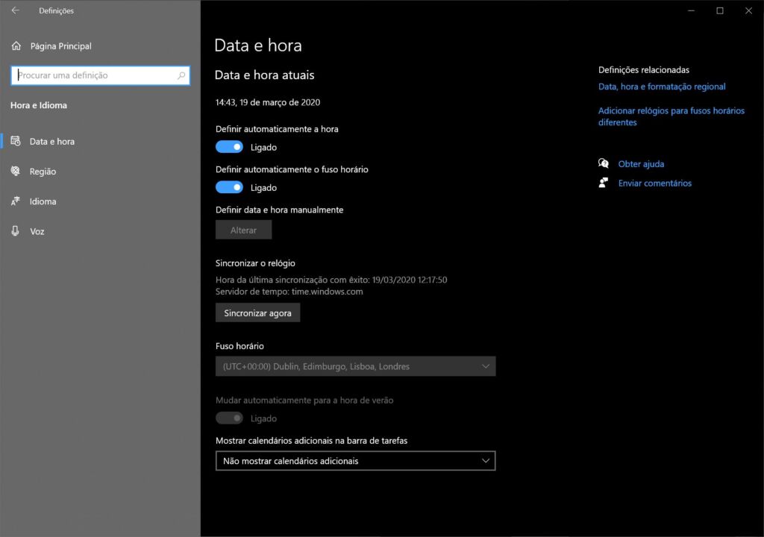Click the search magnifier icon
This screenshot has width=764, height=537.
pos(181,75)
